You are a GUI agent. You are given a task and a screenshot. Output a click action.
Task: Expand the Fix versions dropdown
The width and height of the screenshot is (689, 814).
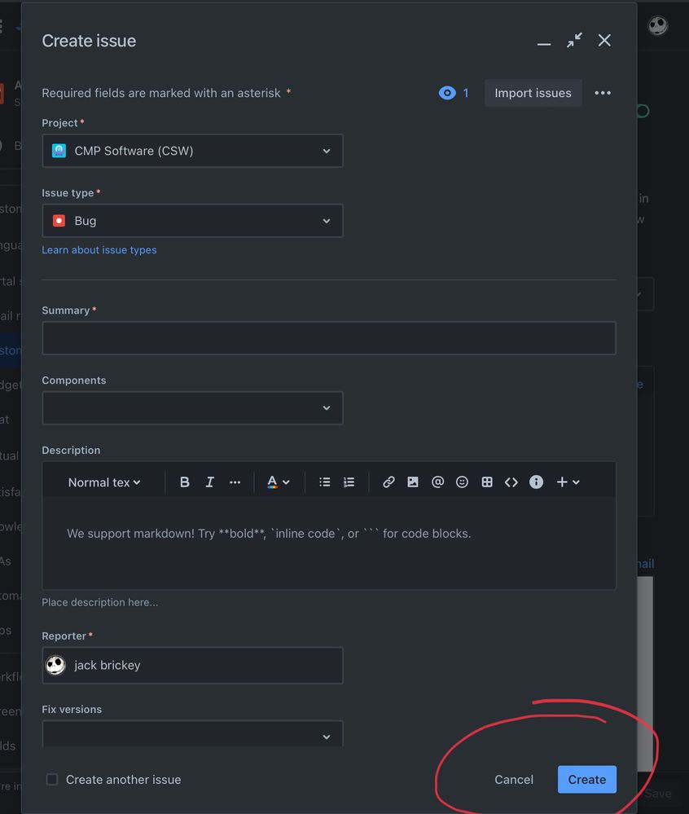pos(192,734)
